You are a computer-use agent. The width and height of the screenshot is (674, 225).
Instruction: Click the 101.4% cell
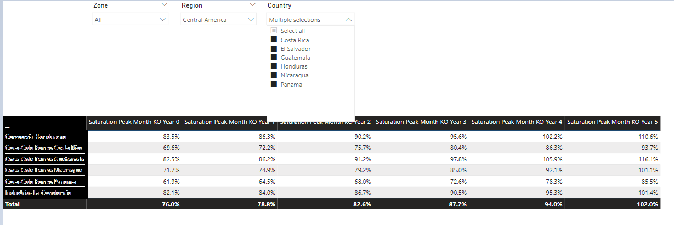coord(613,193)
